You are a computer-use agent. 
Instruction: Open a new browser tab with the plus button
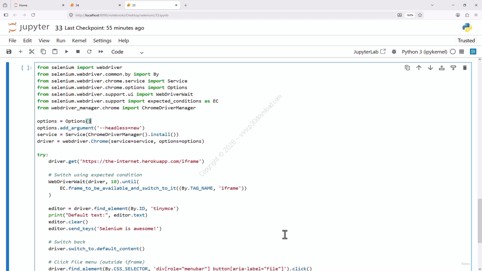click(x=186, y=5)
